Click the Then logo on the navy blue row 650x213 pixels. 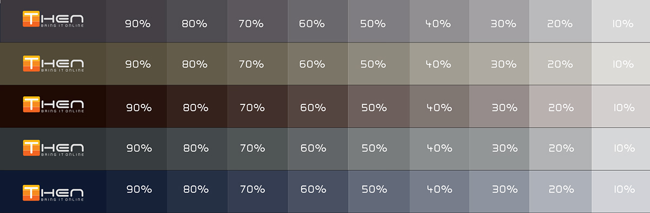pos(53,192)
